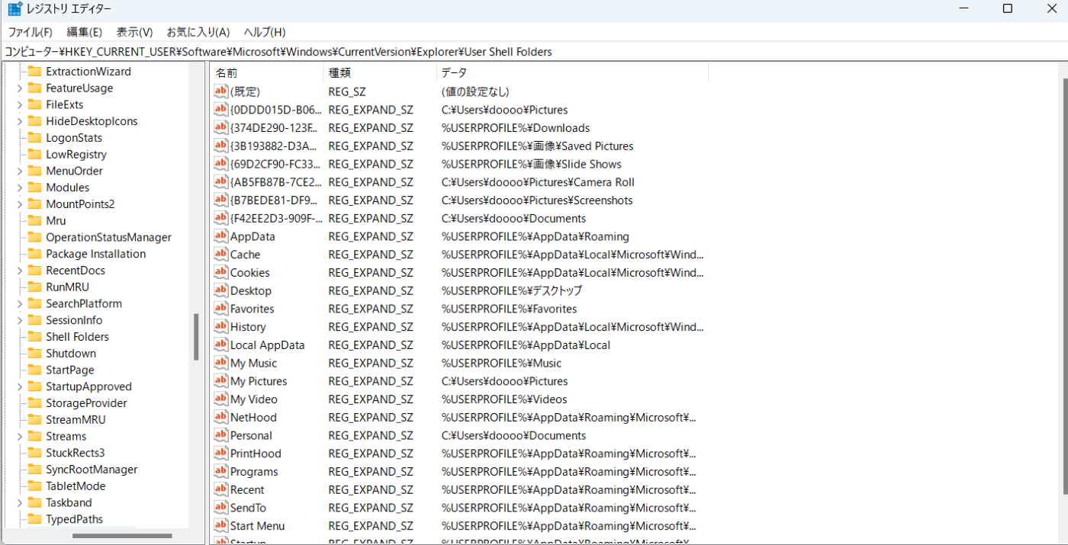1068x545 pixels.
Task: Click the C:¥Users¥doooo¥Pictures¥Camera Roll data cell
Action: pyautogui.click(x=538, y=182)
